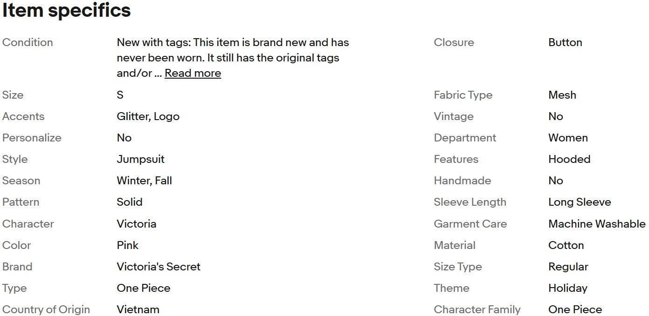Select the Mesh fabric type value
The image size is (649, 316).
(562, 95)
